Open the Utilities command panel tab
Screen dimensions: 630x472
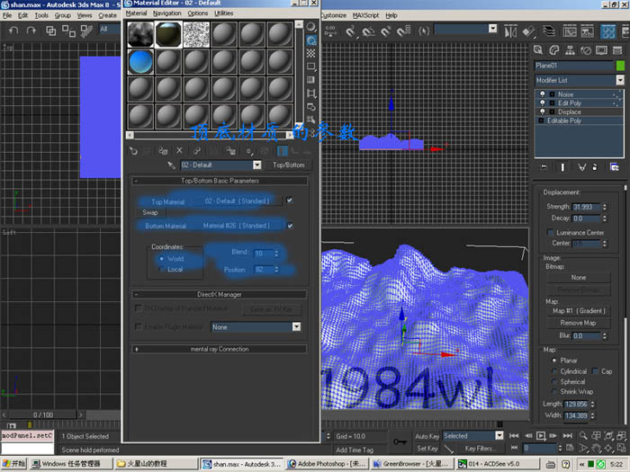pos(617,50)
